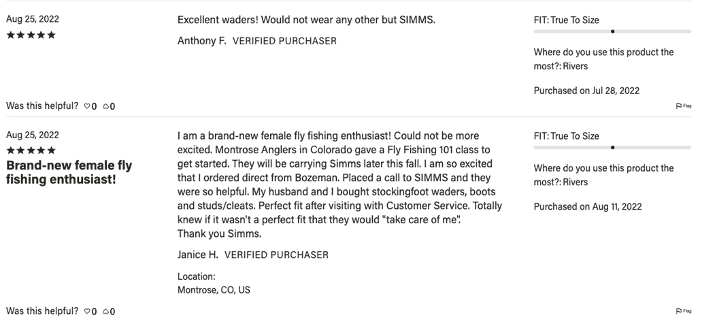Viewport: 715px width, 320px height.
Task: Click the location Montrose, CO, US
Action: coord(214,289)
